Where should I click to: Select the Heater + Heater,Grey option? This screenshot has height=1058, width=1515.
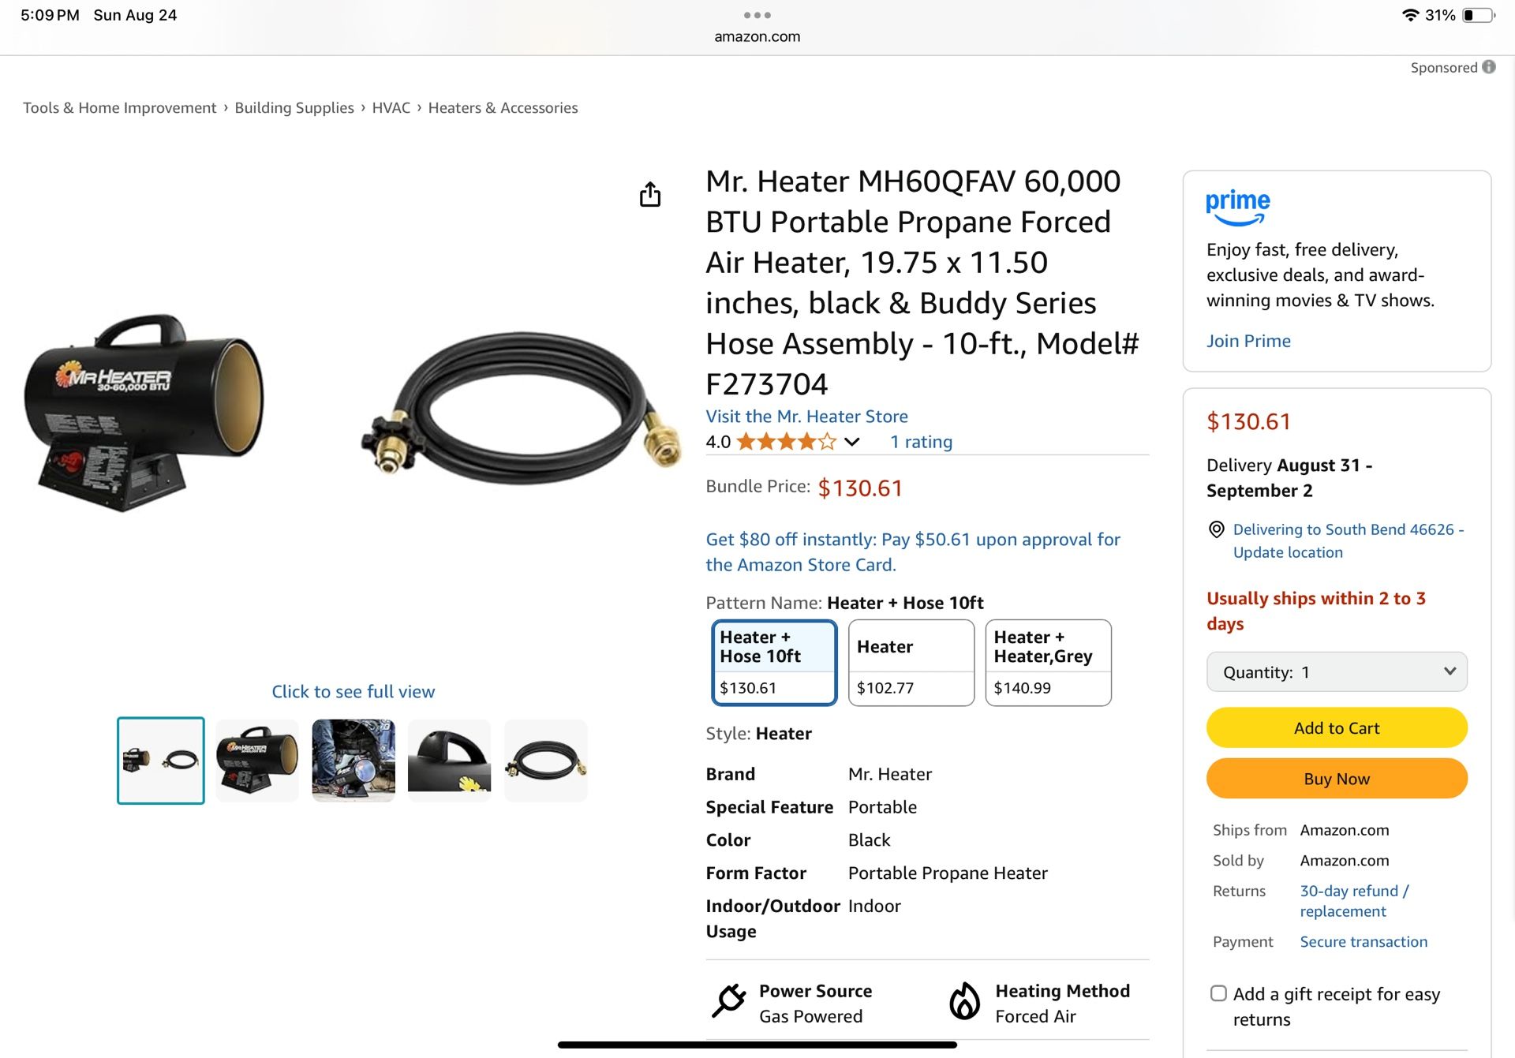point(1048,663)
